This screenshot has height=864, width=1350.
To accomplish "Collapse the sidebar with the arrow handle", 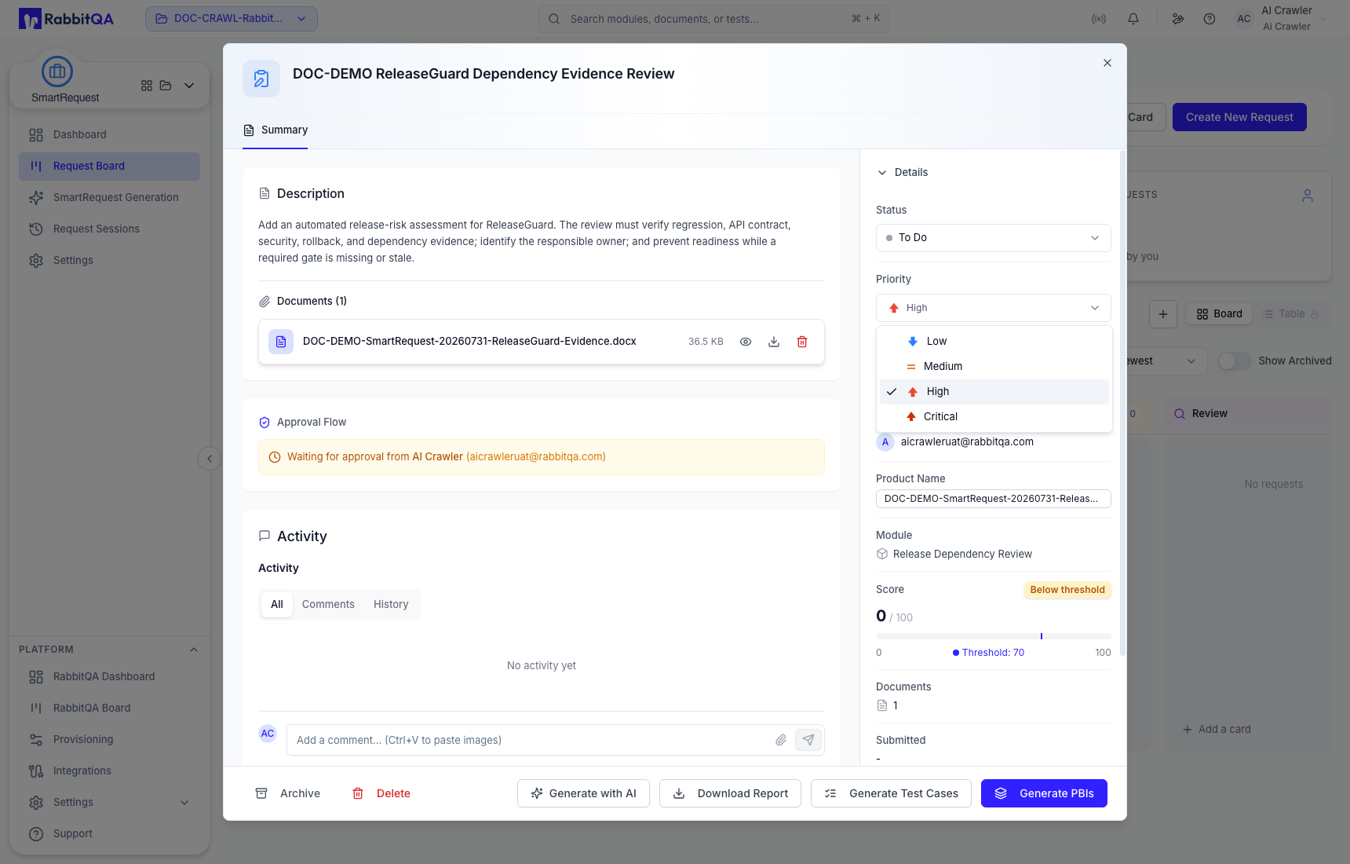I will click(x=210, y=459).
